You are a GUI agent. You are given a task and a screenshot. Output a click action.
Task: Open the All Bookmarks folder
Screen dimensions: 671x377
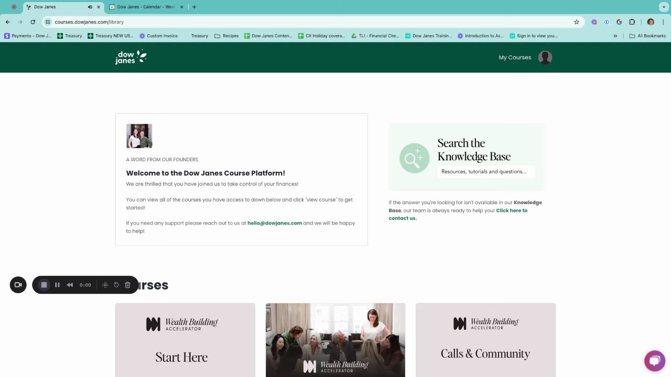point(647,36)
